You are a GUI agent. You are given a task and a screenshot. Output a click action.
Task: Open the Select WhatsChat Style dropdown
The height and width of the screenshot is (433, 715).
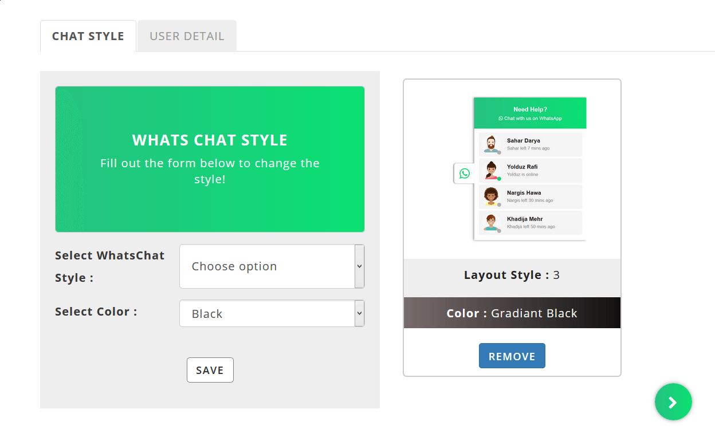pyautogui.click(x=267, y=266)
